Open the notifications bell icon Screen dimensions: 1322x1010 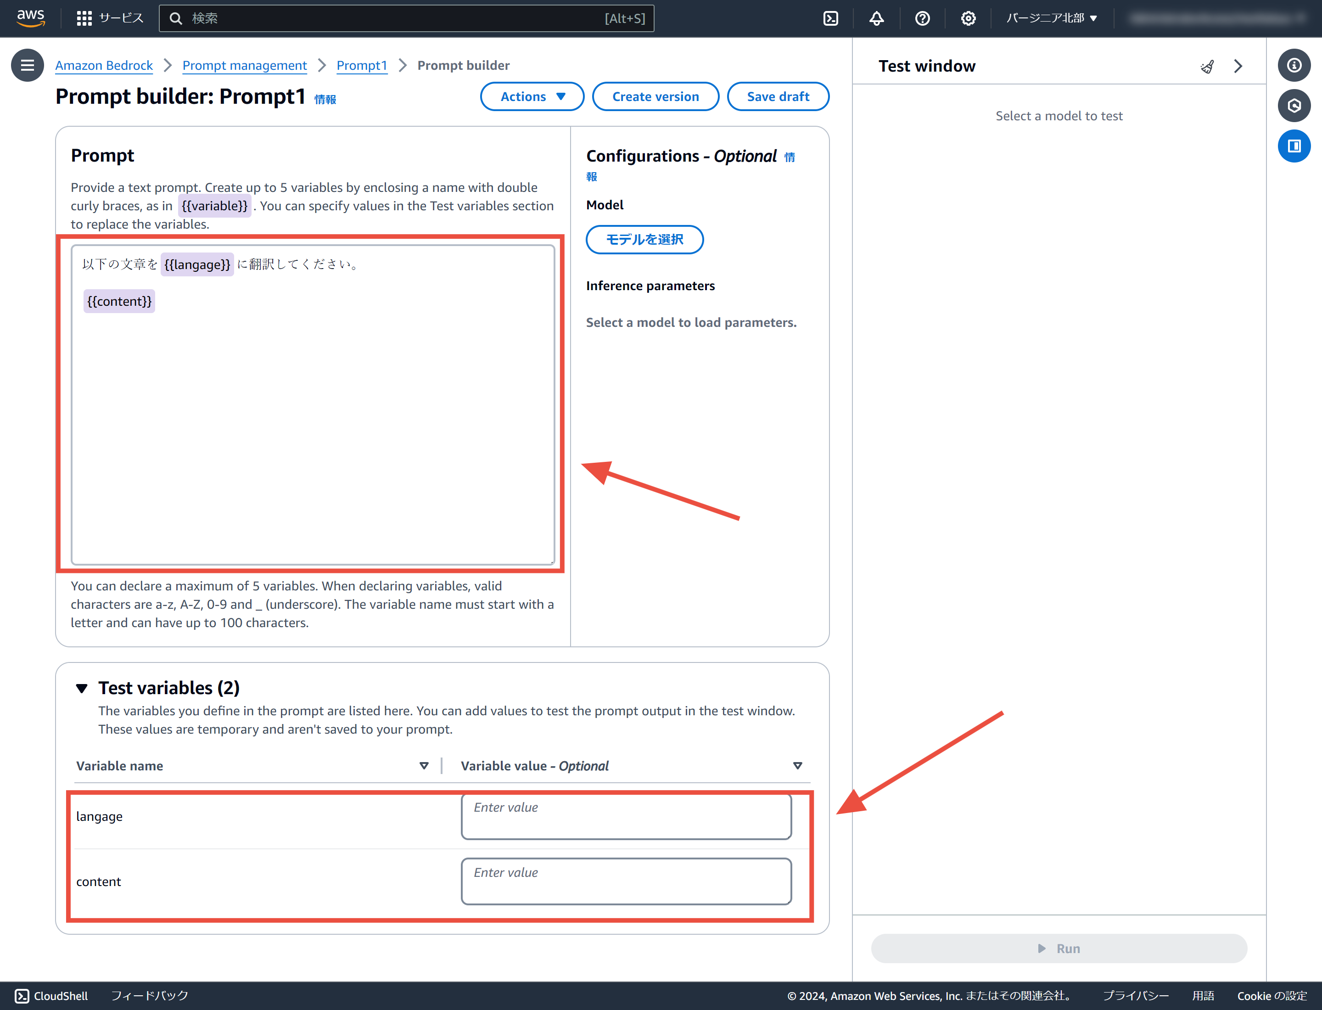pyautogui.click(x=877, y=18)
